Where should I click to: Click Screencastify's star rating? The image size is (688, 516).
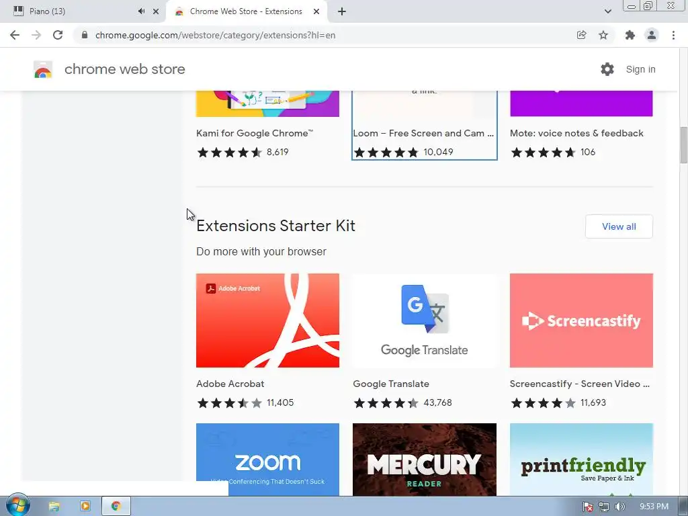[x=543, y=403]
